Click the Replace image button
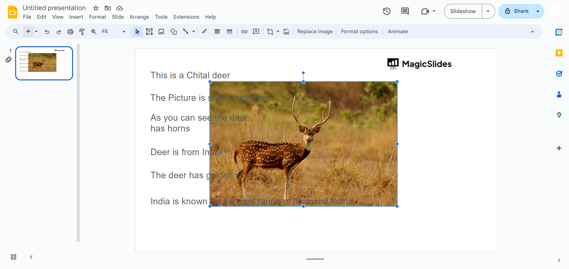This screenshot has height=269, width=569. [315, 32]
